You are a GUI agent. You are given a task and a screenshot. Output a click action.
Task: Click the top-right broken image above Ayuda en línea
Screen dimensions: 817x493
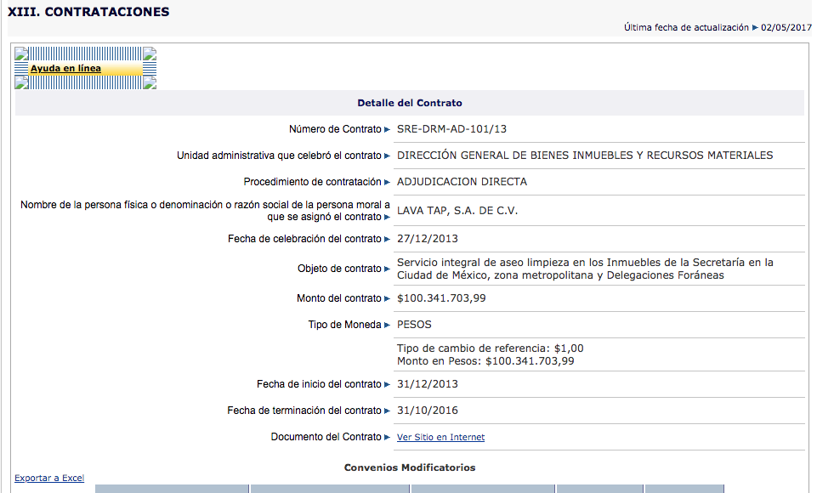click(150, 54)
